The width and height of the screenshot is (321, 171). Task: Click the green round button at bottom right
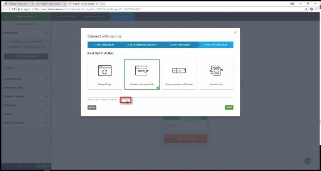308,160
